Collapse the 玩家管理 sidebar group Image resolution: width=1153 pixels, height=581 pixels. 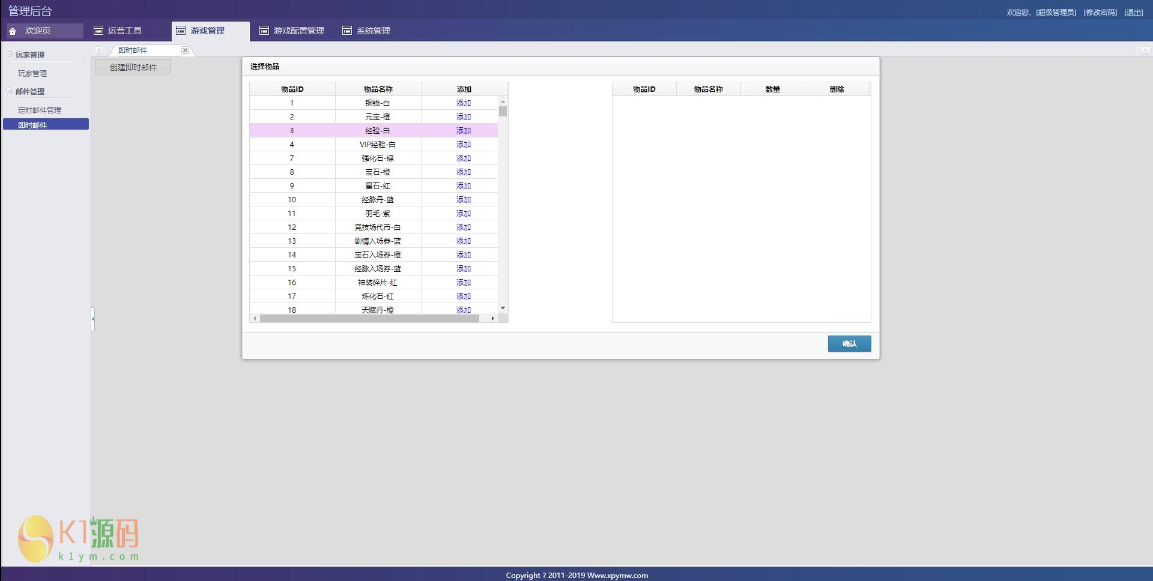click(10, 55)
